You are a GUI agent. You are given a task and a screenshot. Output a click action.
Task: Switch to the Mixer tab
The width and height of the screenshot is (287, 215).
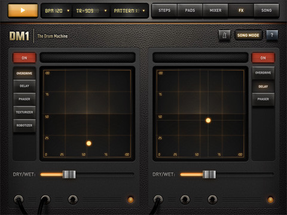click(215, 10)
